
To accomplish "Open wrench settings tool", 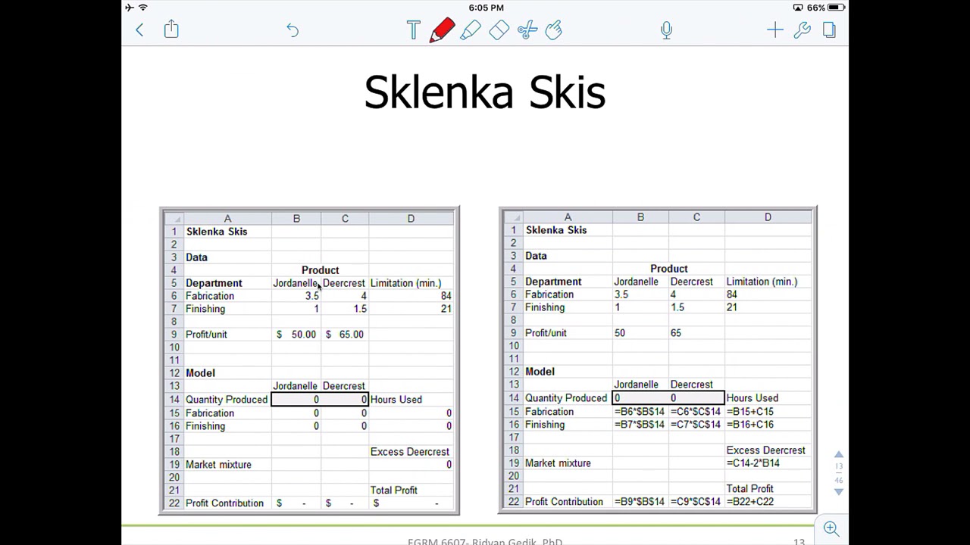I will point(802,30).
